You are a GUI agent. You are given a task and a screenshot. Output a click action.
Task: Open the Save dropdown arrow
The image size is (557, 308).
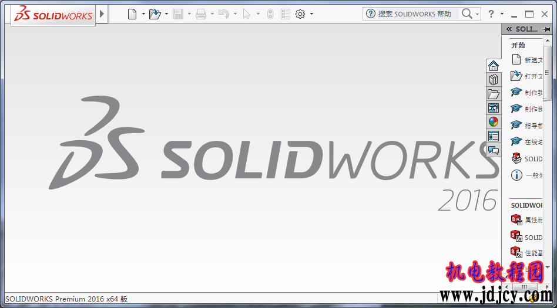189,14
